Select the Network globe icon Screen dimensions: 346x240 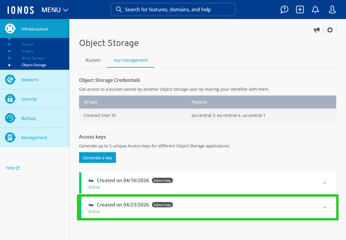click(10, 80)
